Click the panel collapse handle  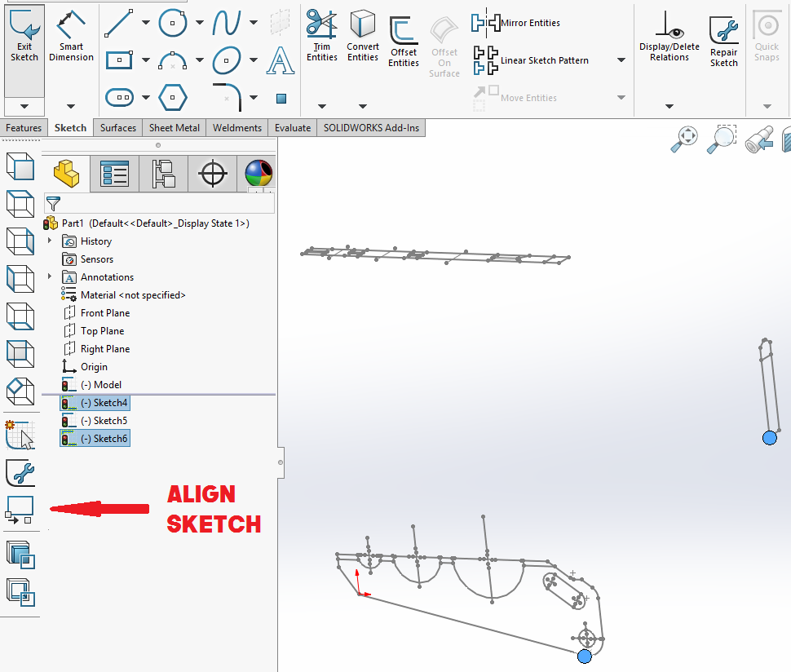point(281,462)
